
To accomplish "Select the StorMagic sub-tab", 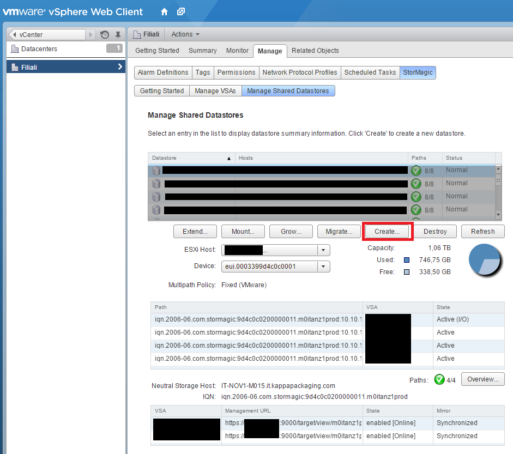I will pyautogui.click(x=418, y=72).
